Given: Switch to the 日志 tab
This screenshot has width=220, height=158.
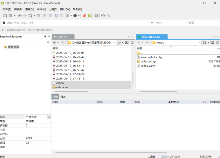Looking at the screenshot, I should (x=63, y=97).
